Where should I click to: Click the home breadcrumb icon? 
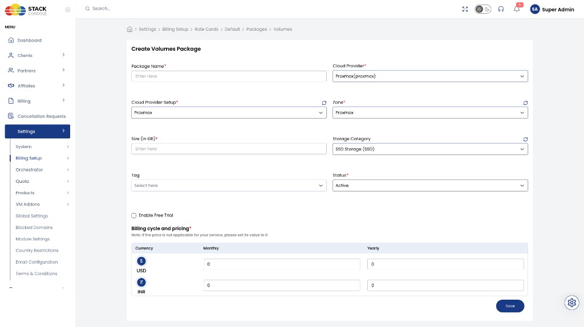point(129,29)
